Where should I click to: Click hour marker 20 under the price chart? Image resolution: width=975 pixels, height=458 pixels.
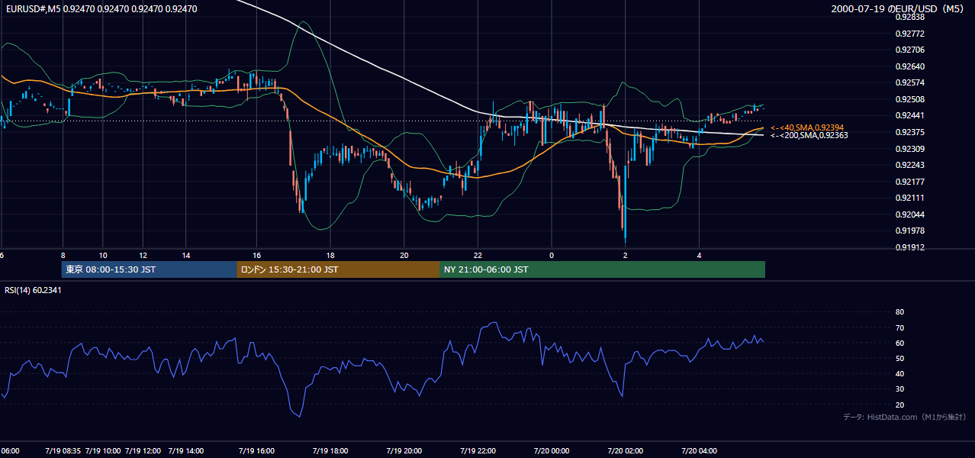404,255
